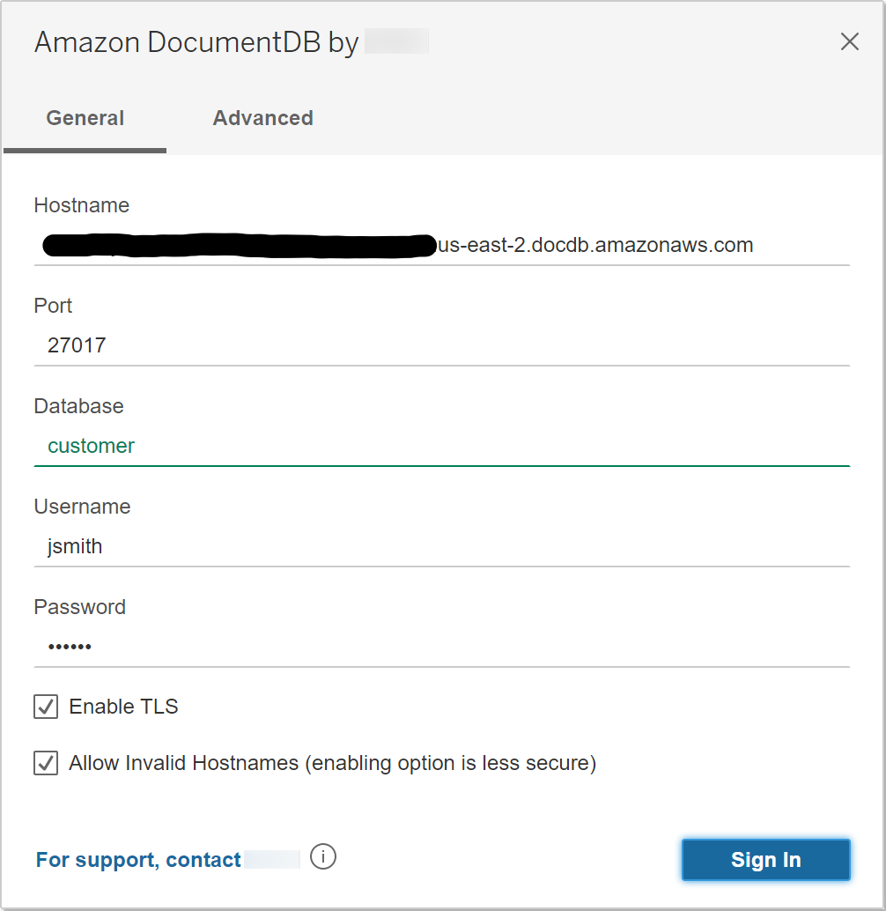The height and width of the screenshot is (911, 886).
Task: Click the Port field label
Action: coord(53,306)
